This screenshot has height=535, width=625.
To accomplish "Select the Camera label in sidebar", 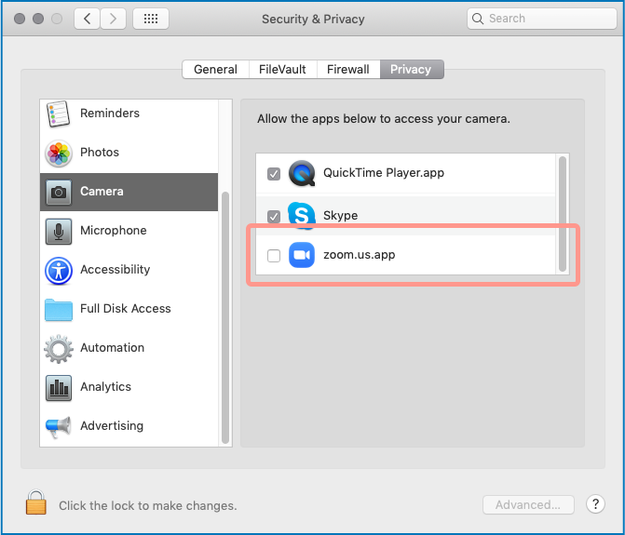I will [102, 191].
